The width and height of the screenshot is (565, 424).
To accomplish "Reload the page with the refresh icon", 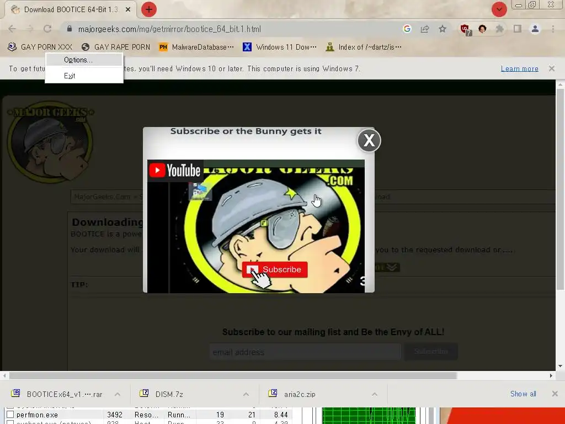I will (x=47, y=29).
